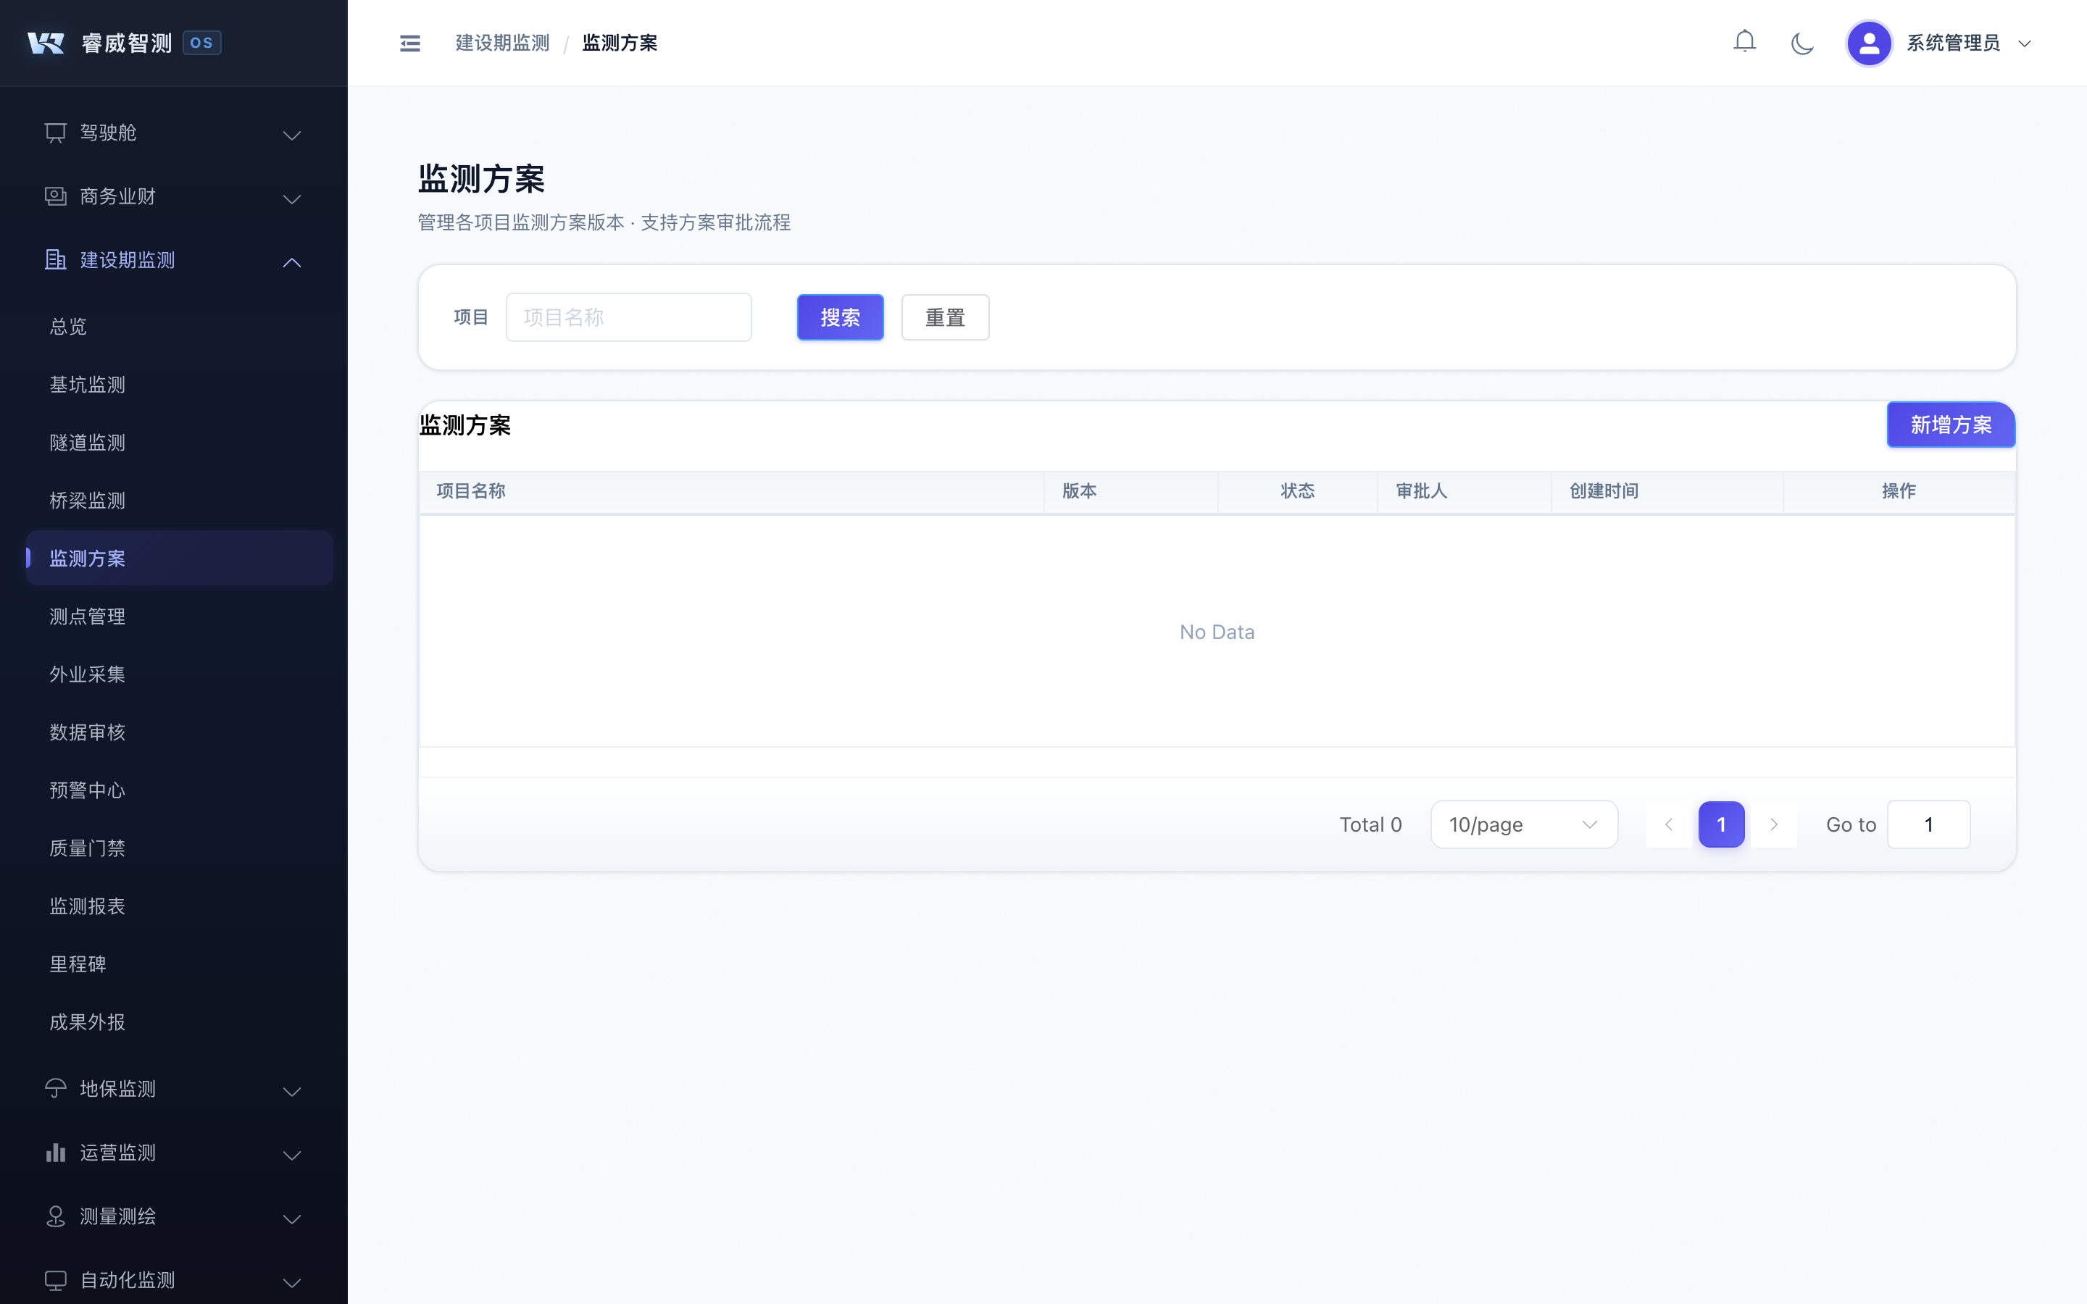
Task: Toggle dark mode with the moon icon
Action: [1802, 42]
